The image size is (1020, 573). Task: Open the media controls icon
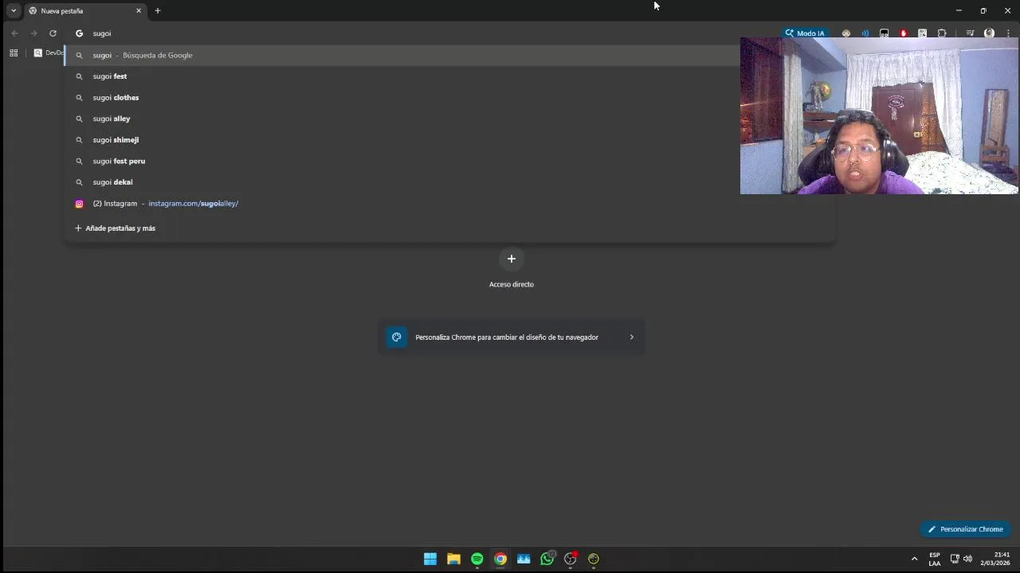pyautogui.click(x=970, y=33)
